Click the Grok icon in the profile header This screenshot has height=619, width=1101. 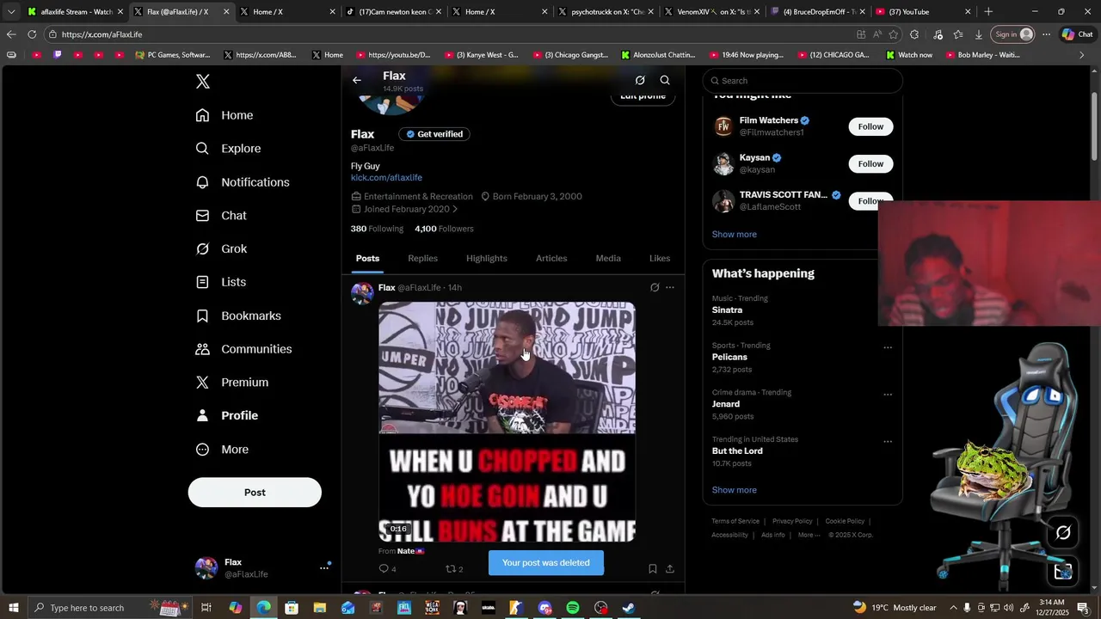click(x=640, y=80)
